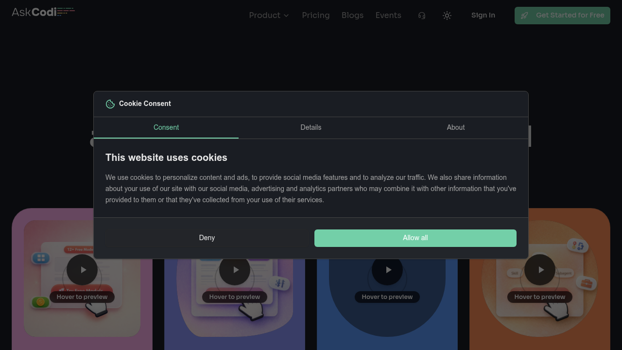Play the pink card video preview
622x350 pixels.
82,270
